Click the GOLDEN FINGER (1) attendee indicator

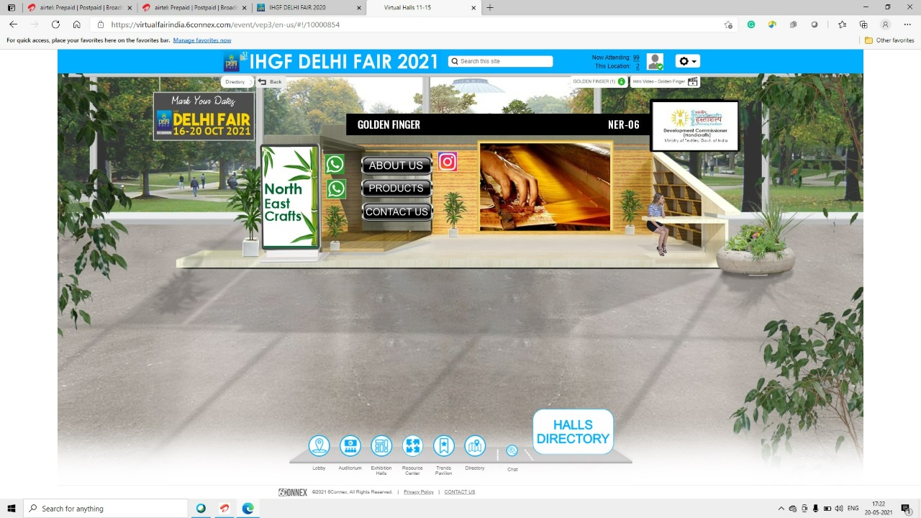599,82
